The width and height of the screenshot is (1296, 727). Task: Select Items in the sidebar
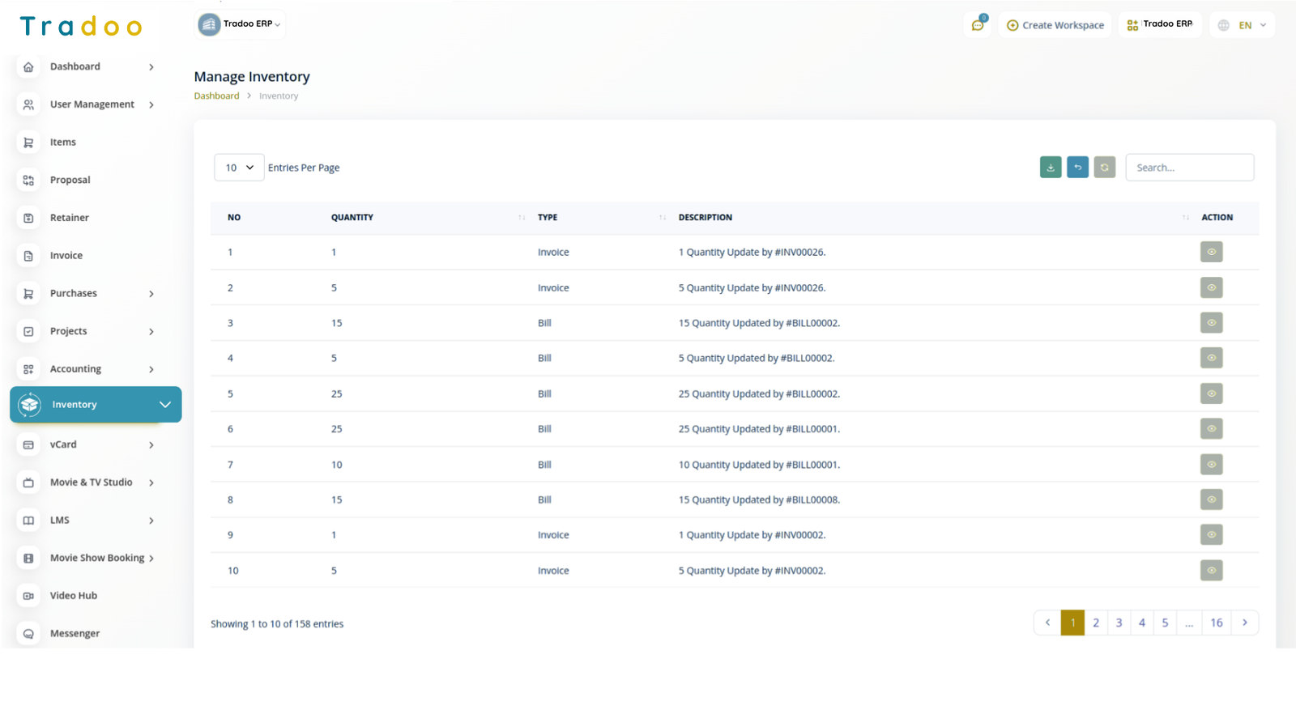63,142
